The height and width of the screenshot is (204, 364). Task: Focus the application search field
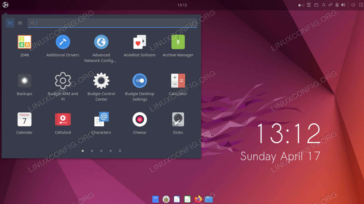coord(113,23)
